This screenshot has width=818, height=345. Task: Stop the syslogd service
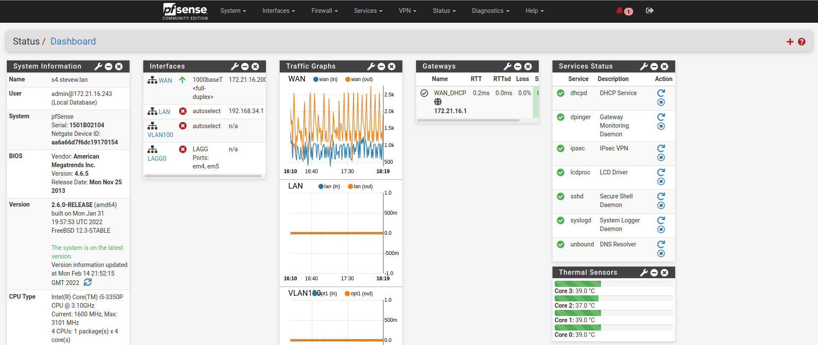[661, 229]
